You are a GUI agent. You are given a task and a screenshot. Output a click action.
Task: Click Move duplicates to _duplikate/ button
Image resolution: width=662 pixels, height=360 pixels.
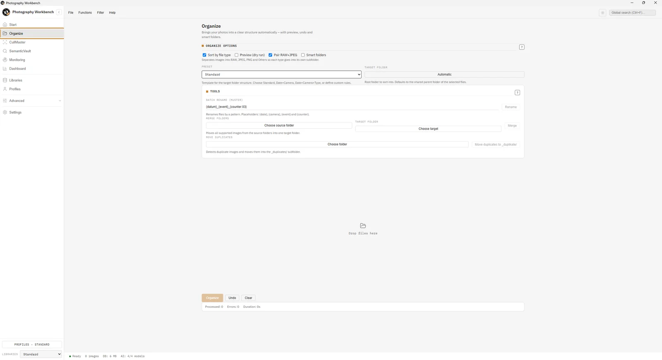tap(496, 144)
